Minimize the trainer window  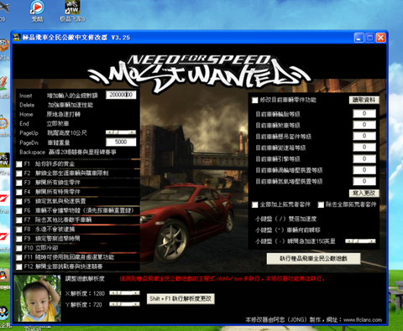tap(359, 38)
